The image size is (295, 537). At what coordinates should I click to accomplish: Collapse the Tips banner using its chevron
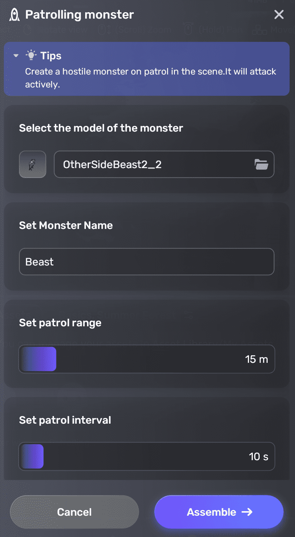click(x=15, y=55)
